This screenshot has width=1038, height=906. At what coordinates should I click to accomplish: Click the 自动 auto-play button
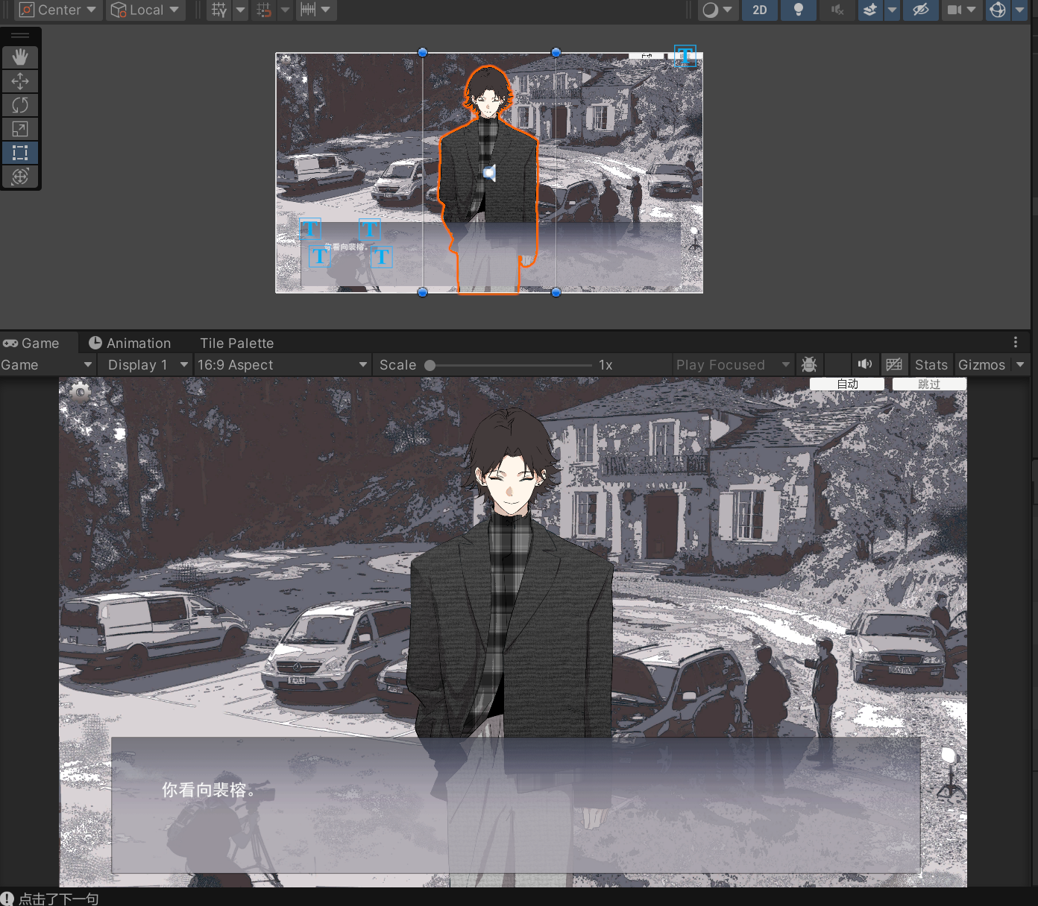[847, 384]
